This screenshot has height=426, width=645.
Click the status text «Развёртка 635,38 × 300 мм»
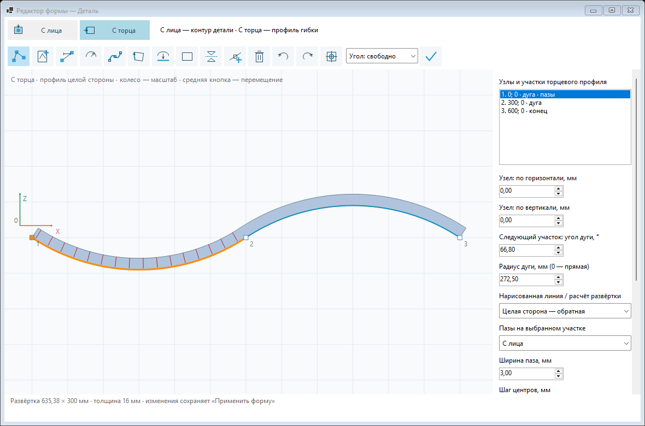tap(49, 401)
